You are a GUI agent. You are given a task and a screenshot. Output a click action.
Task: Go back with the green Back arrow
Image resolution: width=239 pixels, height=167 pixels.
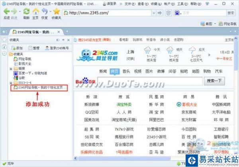pyautogui.click(x=7, y=12)
